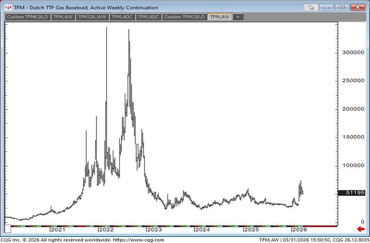Screen dimensions: 370x243
Task: Click the active TFM,AW tab beside plus
Action: (x=219, y=17)
